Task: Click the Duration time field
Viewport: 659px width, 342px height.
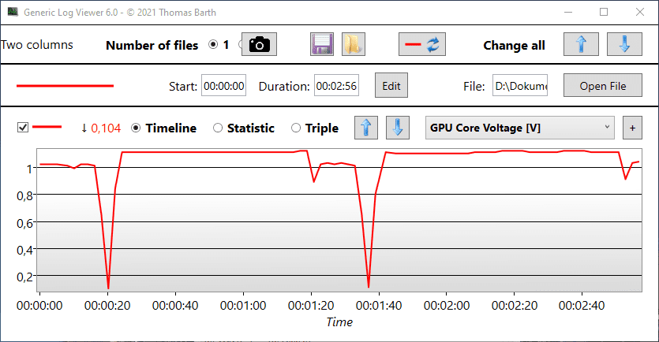Action: pos(337,86)
